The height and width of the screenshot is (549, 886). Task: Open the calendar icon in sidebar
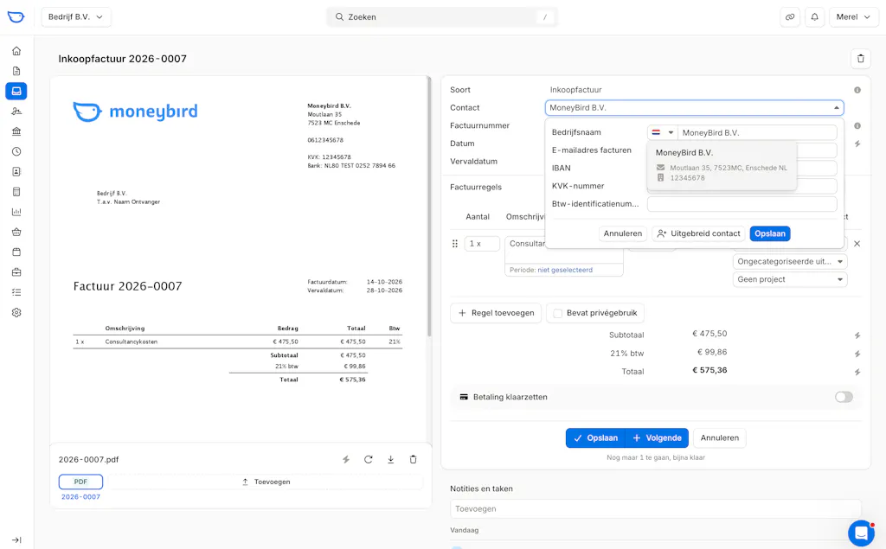click(16, 252)
